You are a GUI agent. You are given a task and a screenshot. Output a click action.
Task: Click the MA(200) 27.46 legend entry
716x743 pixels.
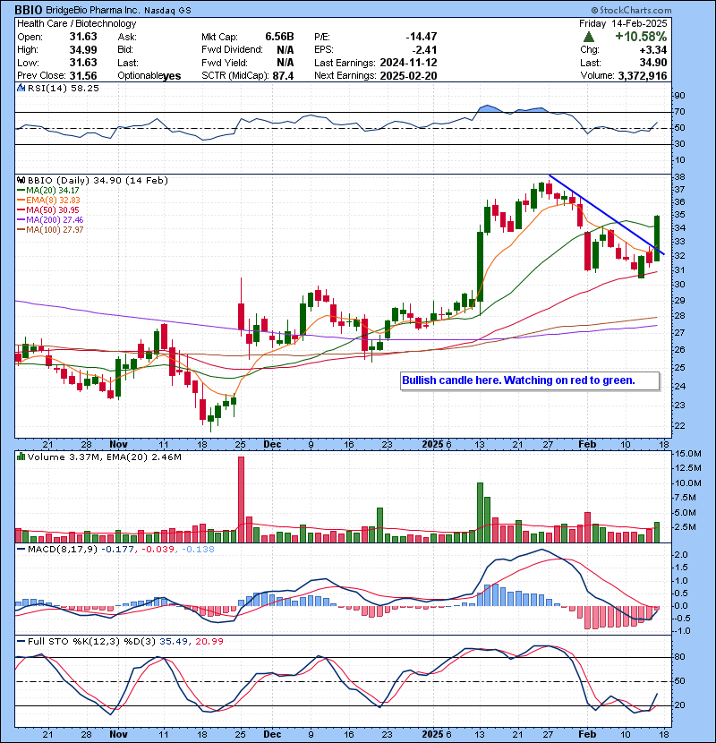click(50, 220)
